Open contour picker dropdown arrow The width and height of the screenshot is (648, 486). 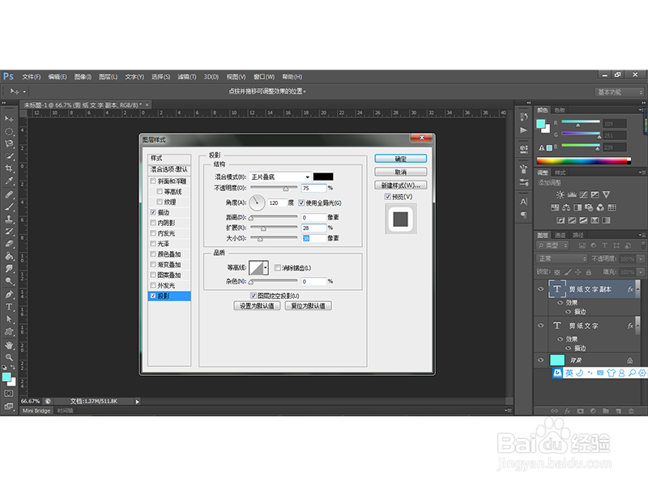coord(266,268)
